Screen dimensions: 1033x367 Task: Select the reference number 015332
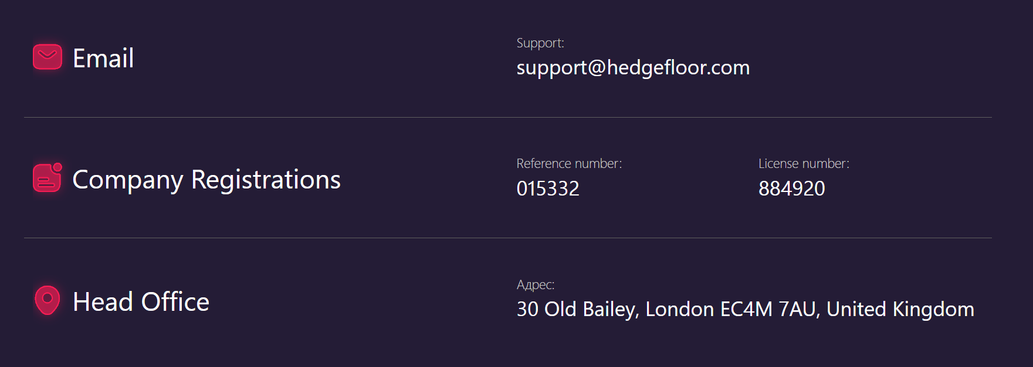click(x=548, y=188)
